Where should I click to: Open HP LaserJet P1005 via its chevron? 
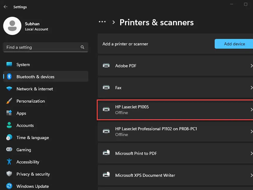(251, 110)
